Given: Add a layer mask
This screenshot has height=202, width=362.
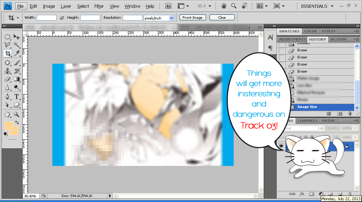Looking at the screenshot, I should pos(311,194).
